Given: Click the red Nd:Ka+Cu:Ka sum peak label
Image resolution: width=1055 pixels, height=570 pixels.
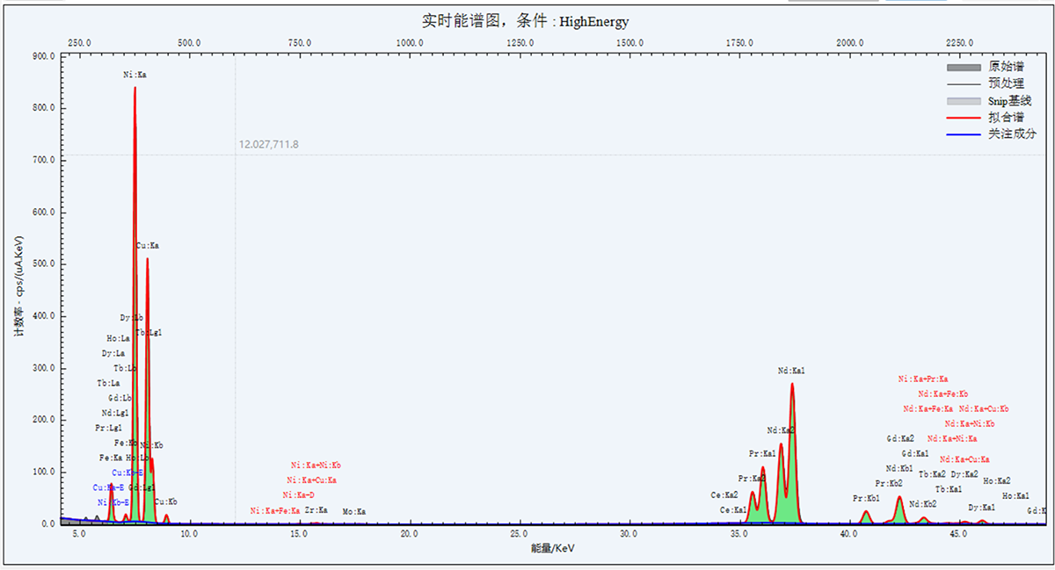Looking at the screenshot, I should click(x=964, y=459).
